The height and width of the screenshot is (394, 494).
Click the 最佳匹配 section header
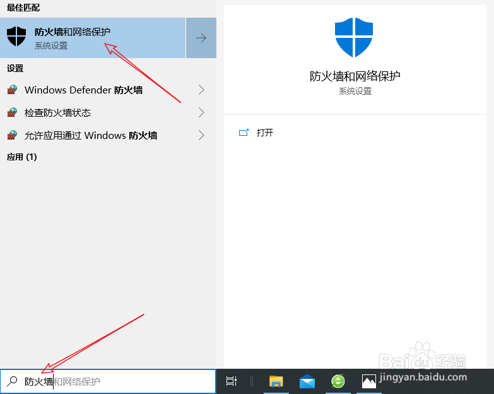tap(23, 8)
